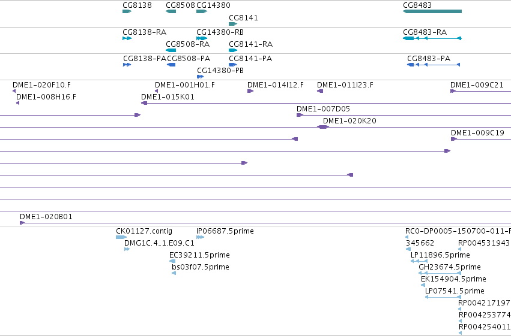Select the 345662 EST feature
Screen dimensions: 511x336
click(x=408, y=249)
